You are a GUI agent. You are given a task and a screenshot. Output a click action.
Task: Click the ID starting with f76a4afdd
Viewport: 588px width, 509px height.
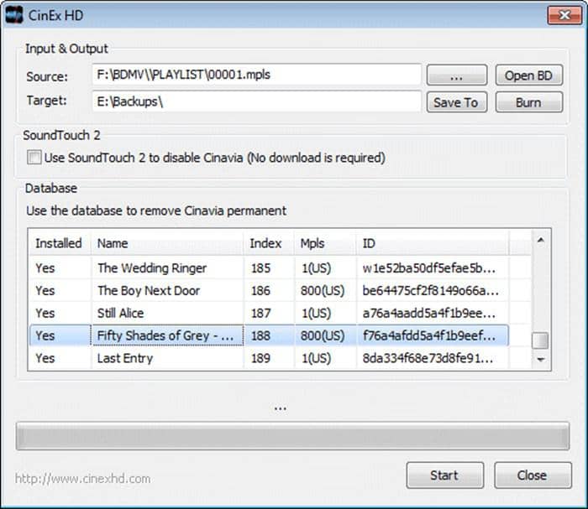429,335
